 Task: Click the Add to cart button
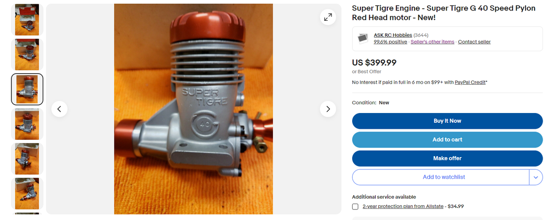pyautogui.click(x=447, y=140)
